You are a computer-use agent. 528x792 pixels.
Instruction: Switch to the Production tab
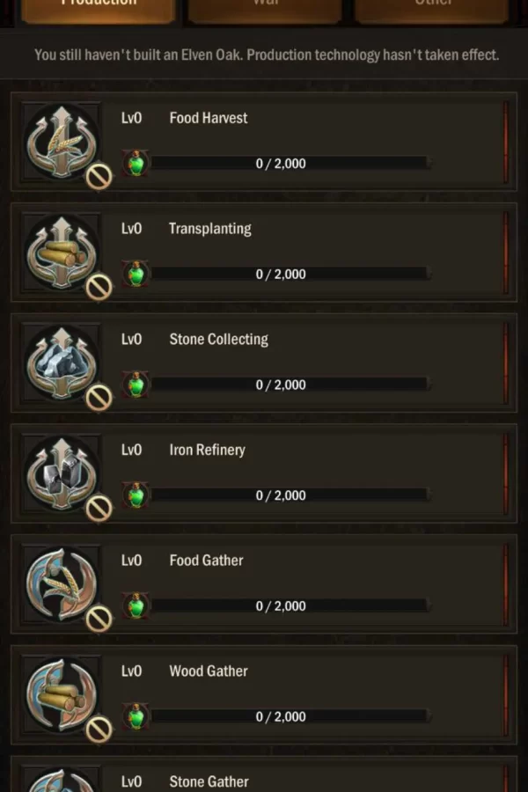click(x=98, y=9)
